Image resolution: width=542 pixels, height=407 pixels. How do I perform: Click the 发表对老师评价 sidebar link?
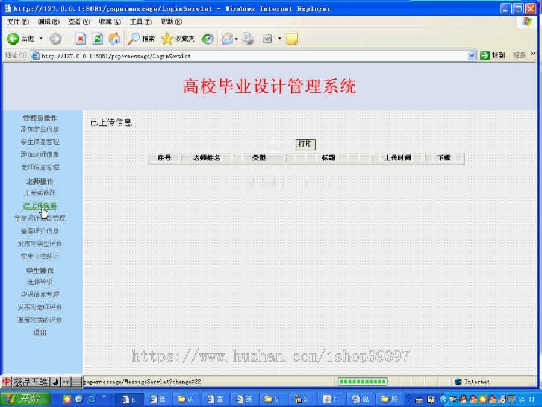coord(40,308)
